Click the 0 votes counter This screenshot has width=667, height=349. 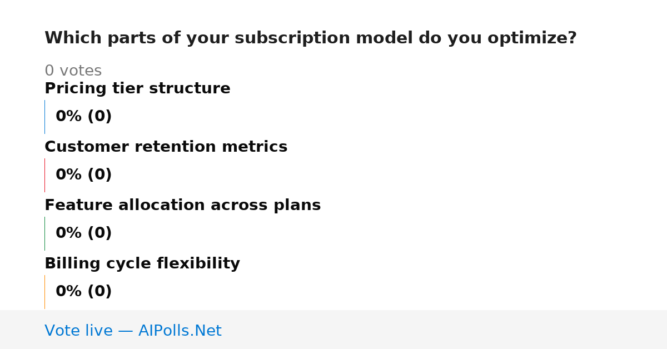point(73,71)
